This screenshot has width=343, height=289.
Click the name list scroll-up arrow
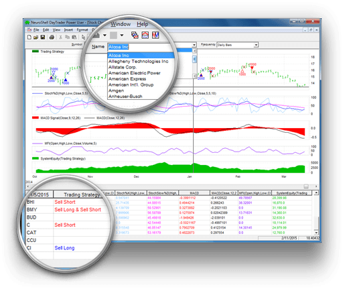(194, 51)
